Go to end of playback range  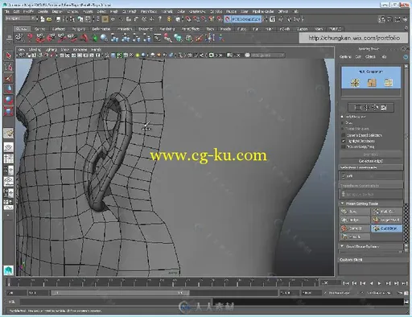click(x=405, y=283)
